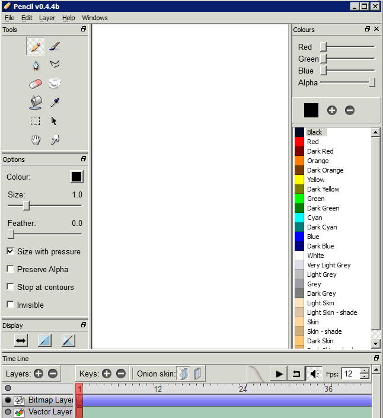This screenshot has height=418, width=383.
Task: Open the Windows menu
Action: 95,18
